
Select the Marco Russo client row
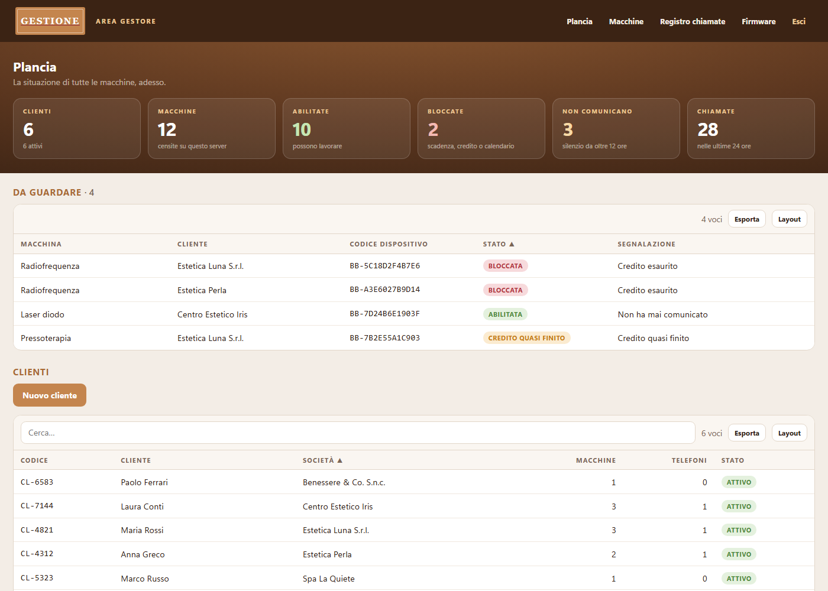point(414,579)
